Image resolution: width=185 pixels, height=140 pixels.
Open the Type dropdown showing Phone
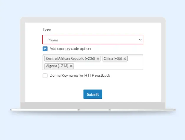[93, 40]
